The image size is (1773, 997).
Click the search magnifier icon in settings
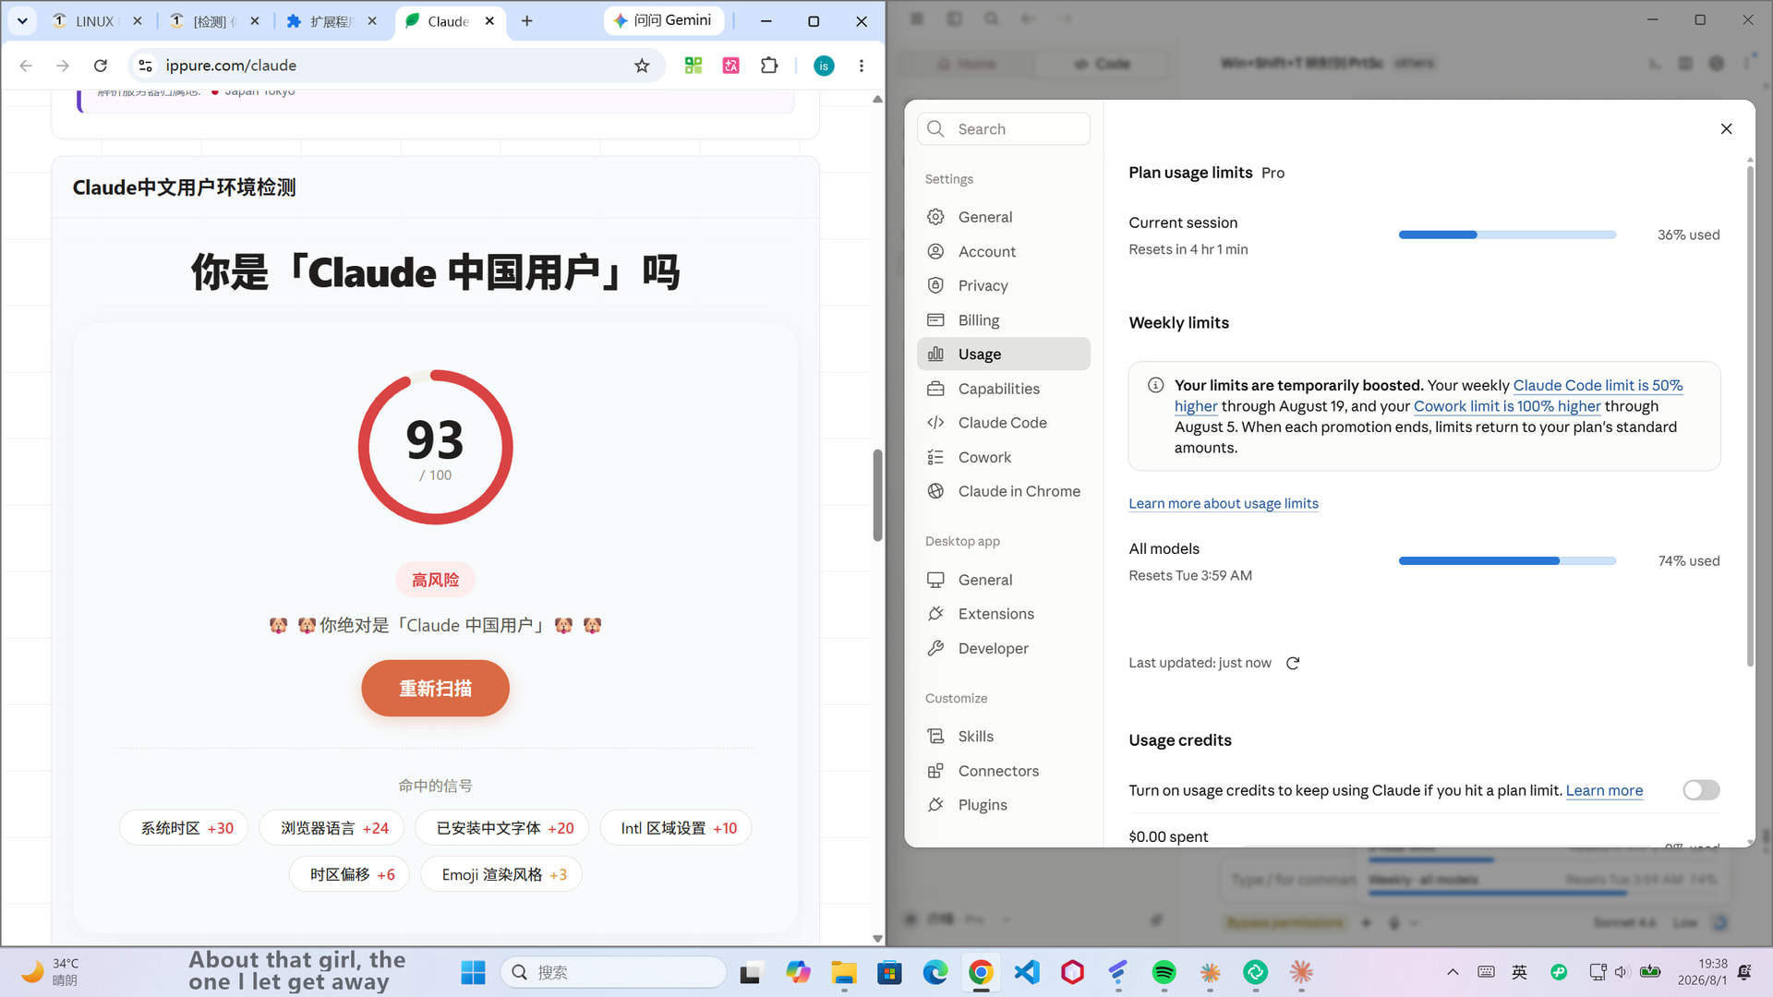(935, 129)
